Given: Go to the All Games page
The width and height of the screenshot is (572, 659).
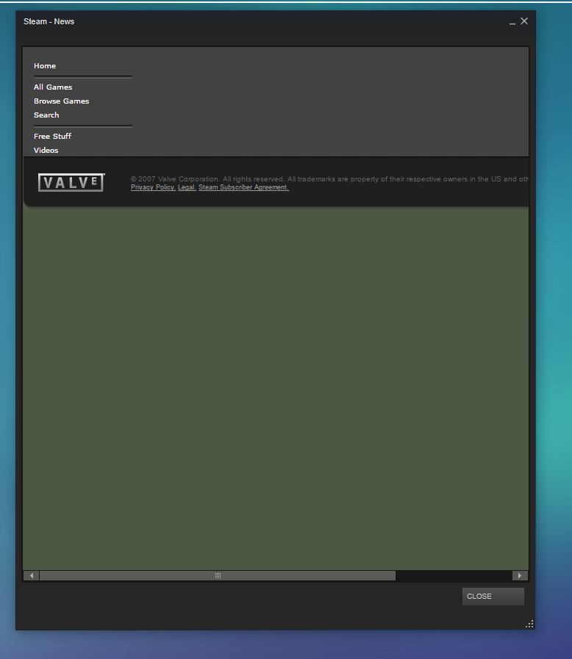Looking at the screenshot, I should 53,87.
